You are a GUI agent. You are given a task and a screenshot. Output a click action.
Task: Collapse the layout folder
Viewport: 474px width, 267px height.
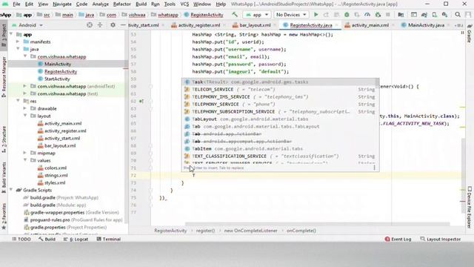pos(25,116)
